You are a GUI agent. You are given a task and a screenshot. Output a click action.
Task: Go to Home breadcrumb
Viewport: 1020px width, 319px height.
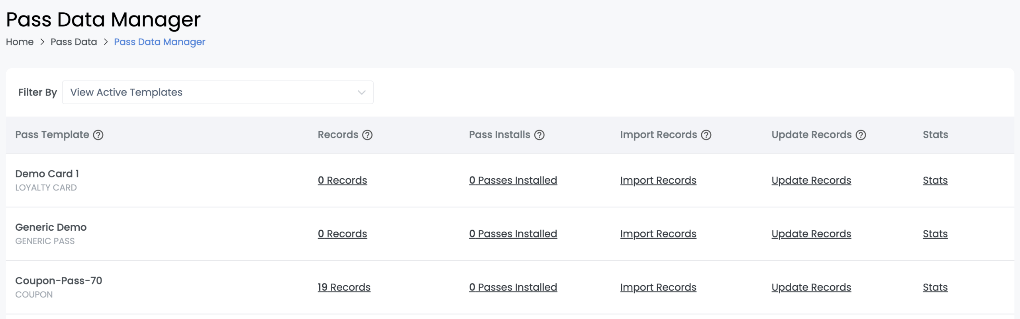tap(20, 42)
